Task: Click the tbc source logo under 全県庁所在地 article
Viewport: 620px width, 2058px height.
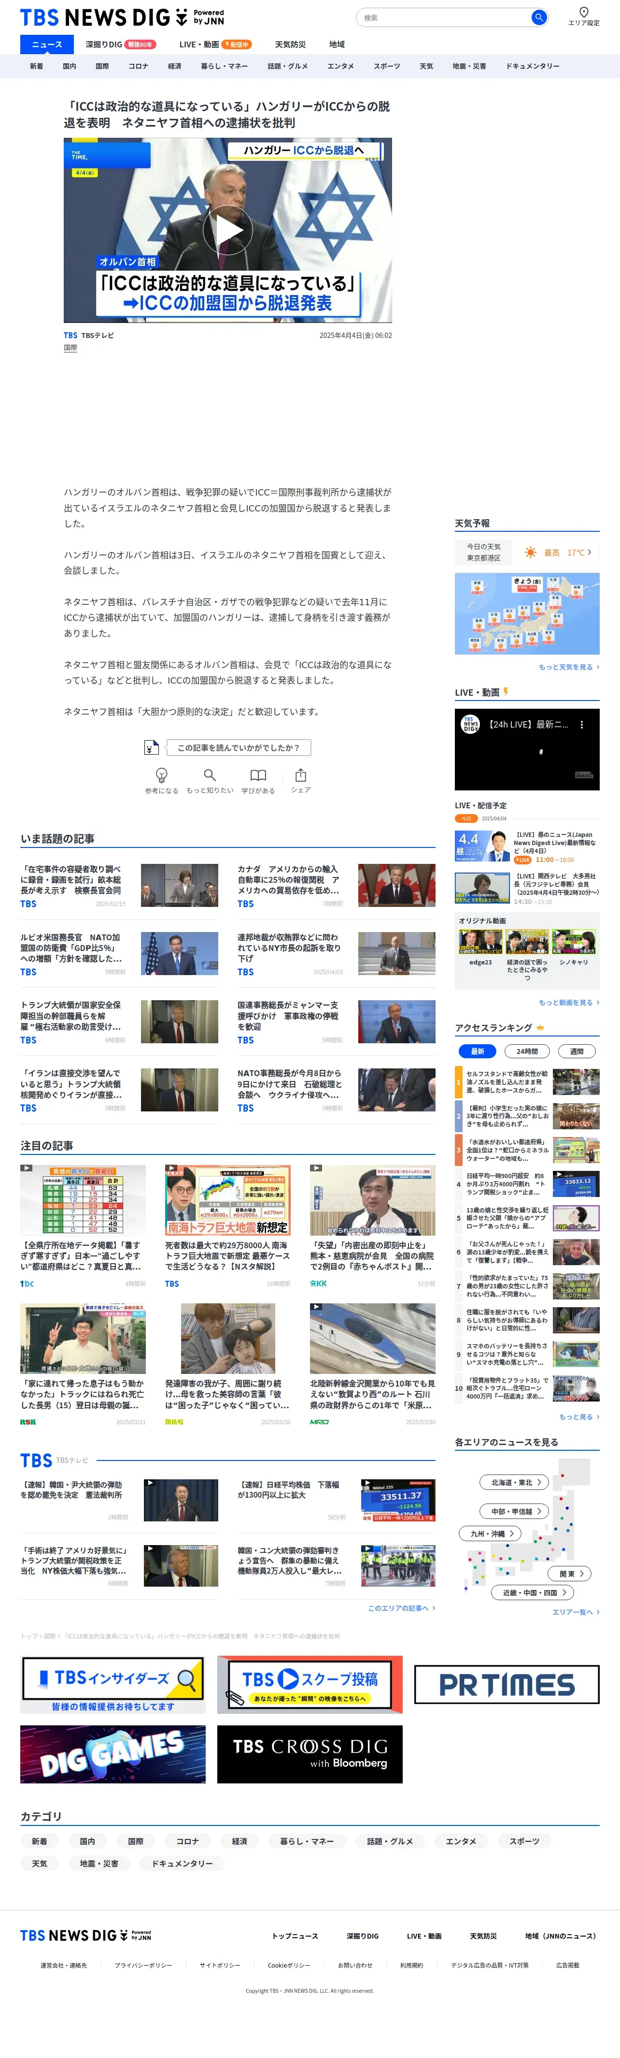Action: 27,1283
